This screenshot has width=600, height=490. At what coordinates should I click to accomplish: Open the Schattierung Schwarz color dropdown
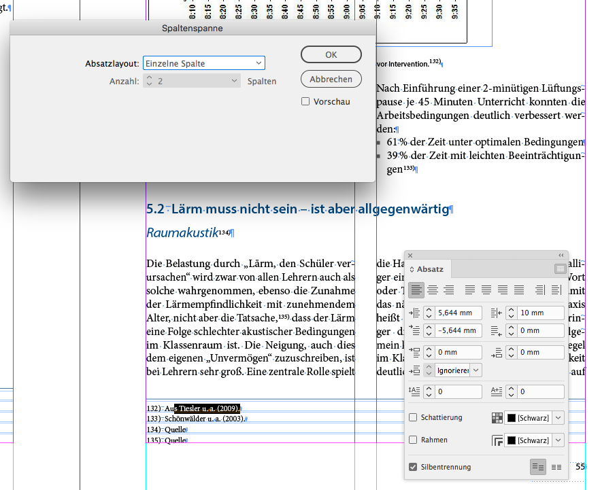click(556, 417)
